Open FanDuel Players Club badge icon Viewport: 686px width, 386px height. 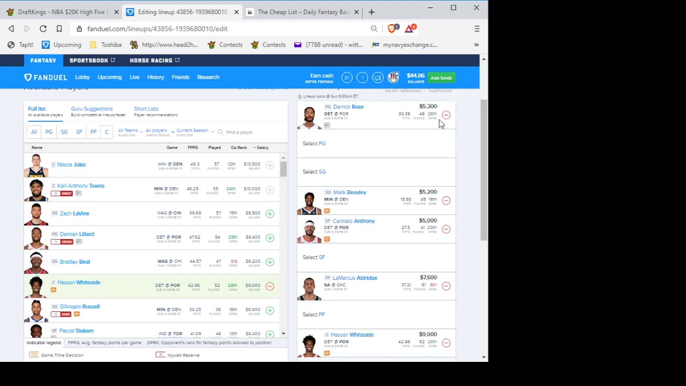[x=393, y=78]
